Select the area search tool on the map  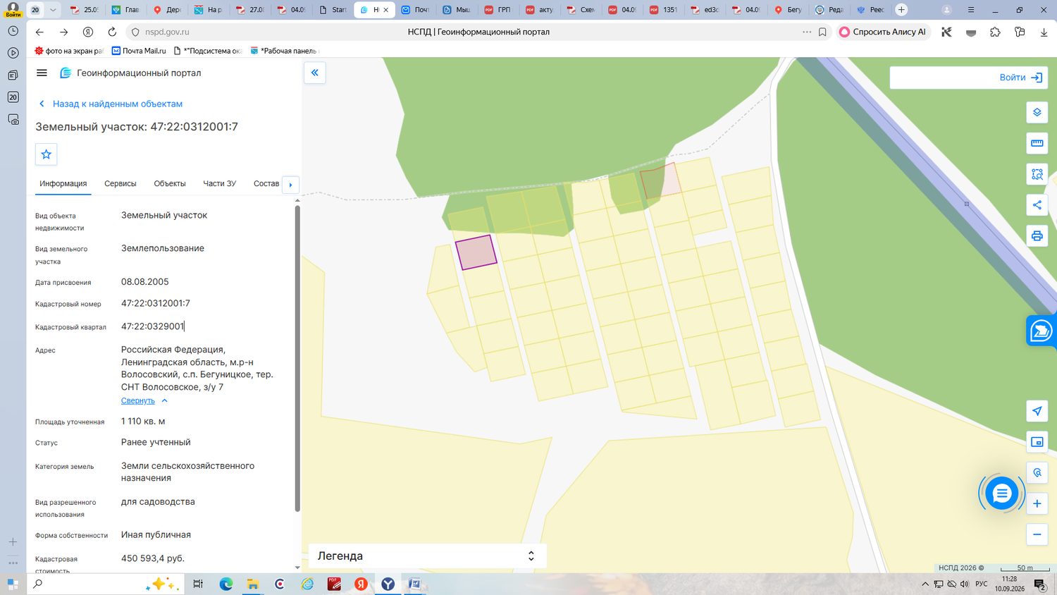[x=1037, y=174]
